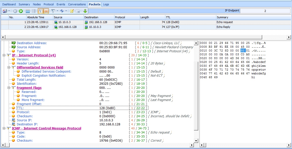Click the Destination Address network card icon
Viewport: 292px width, 149px height.
click(14, 43)
